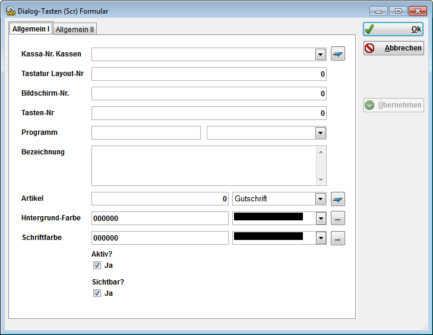Click the Hntergrund-Farbe hex value field

[160, 219]
